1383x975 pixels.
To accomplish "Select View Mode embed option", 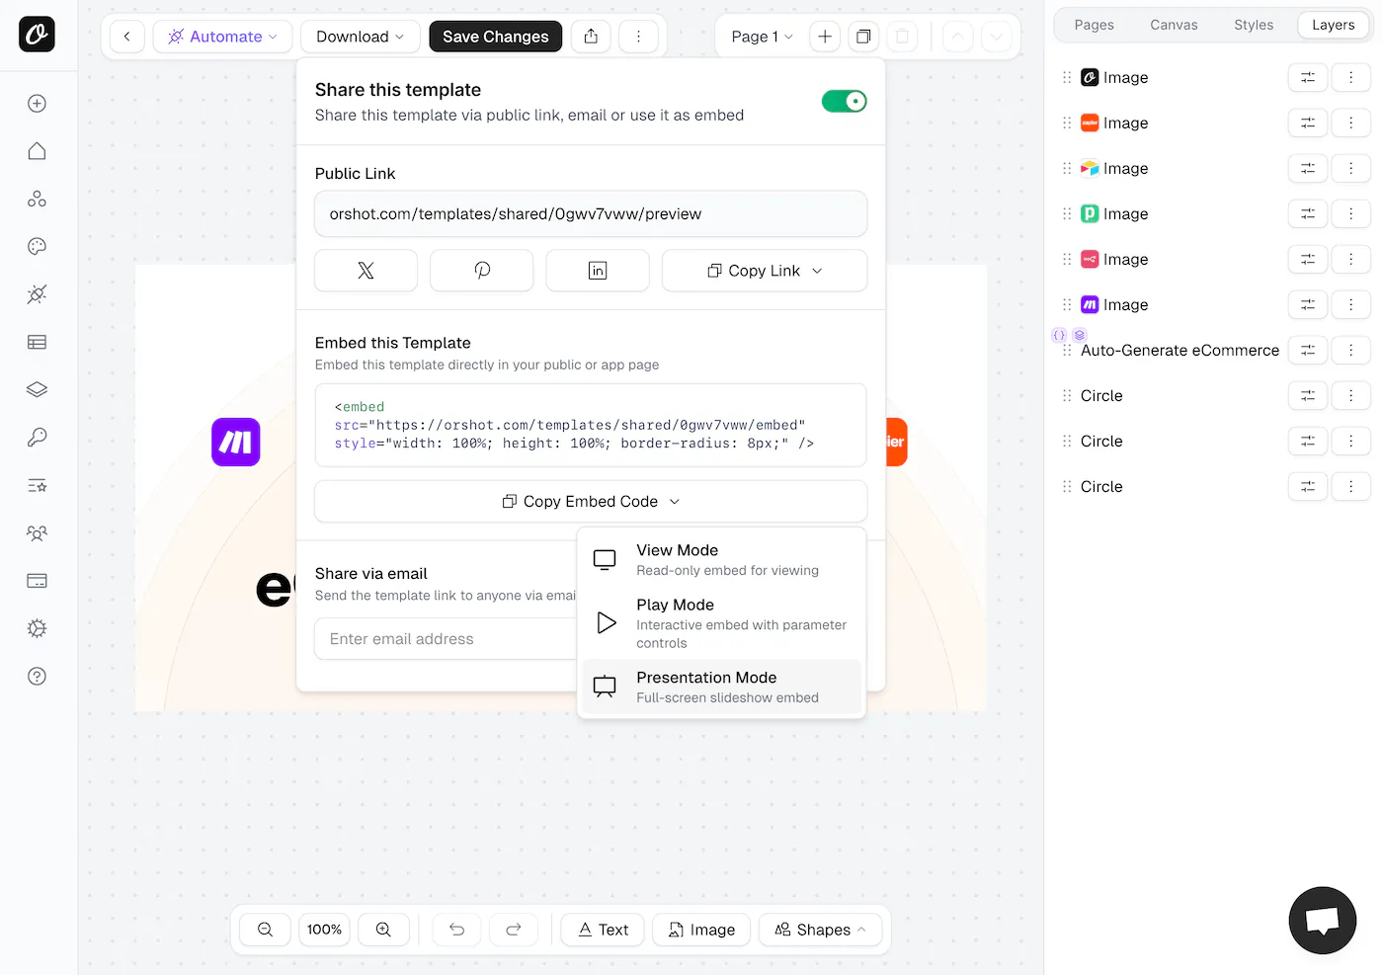I will point(722,559).
